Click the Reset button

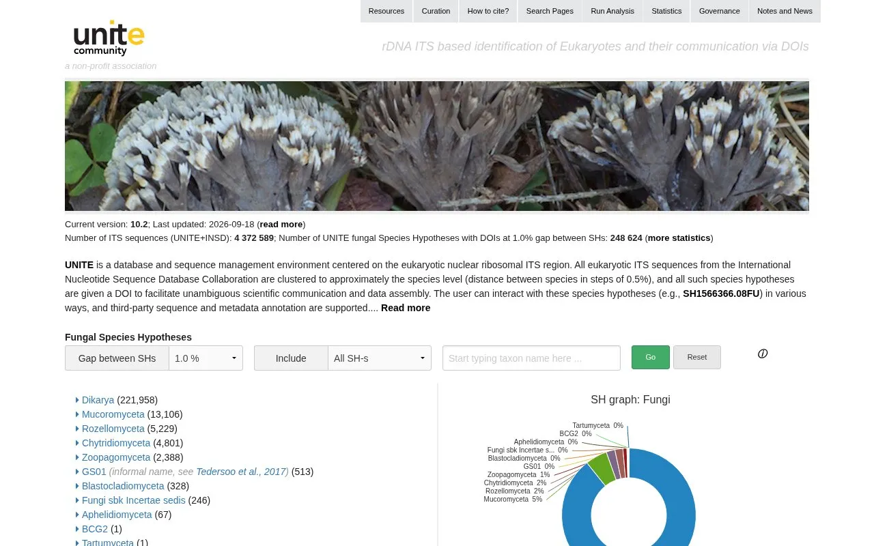(697, 357)
